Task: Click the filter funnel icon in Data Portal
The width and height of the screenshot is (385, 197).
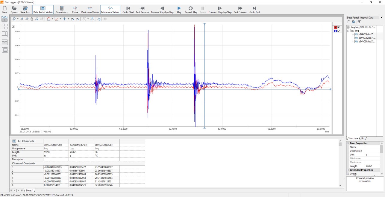Action: [x=359, y=22]
